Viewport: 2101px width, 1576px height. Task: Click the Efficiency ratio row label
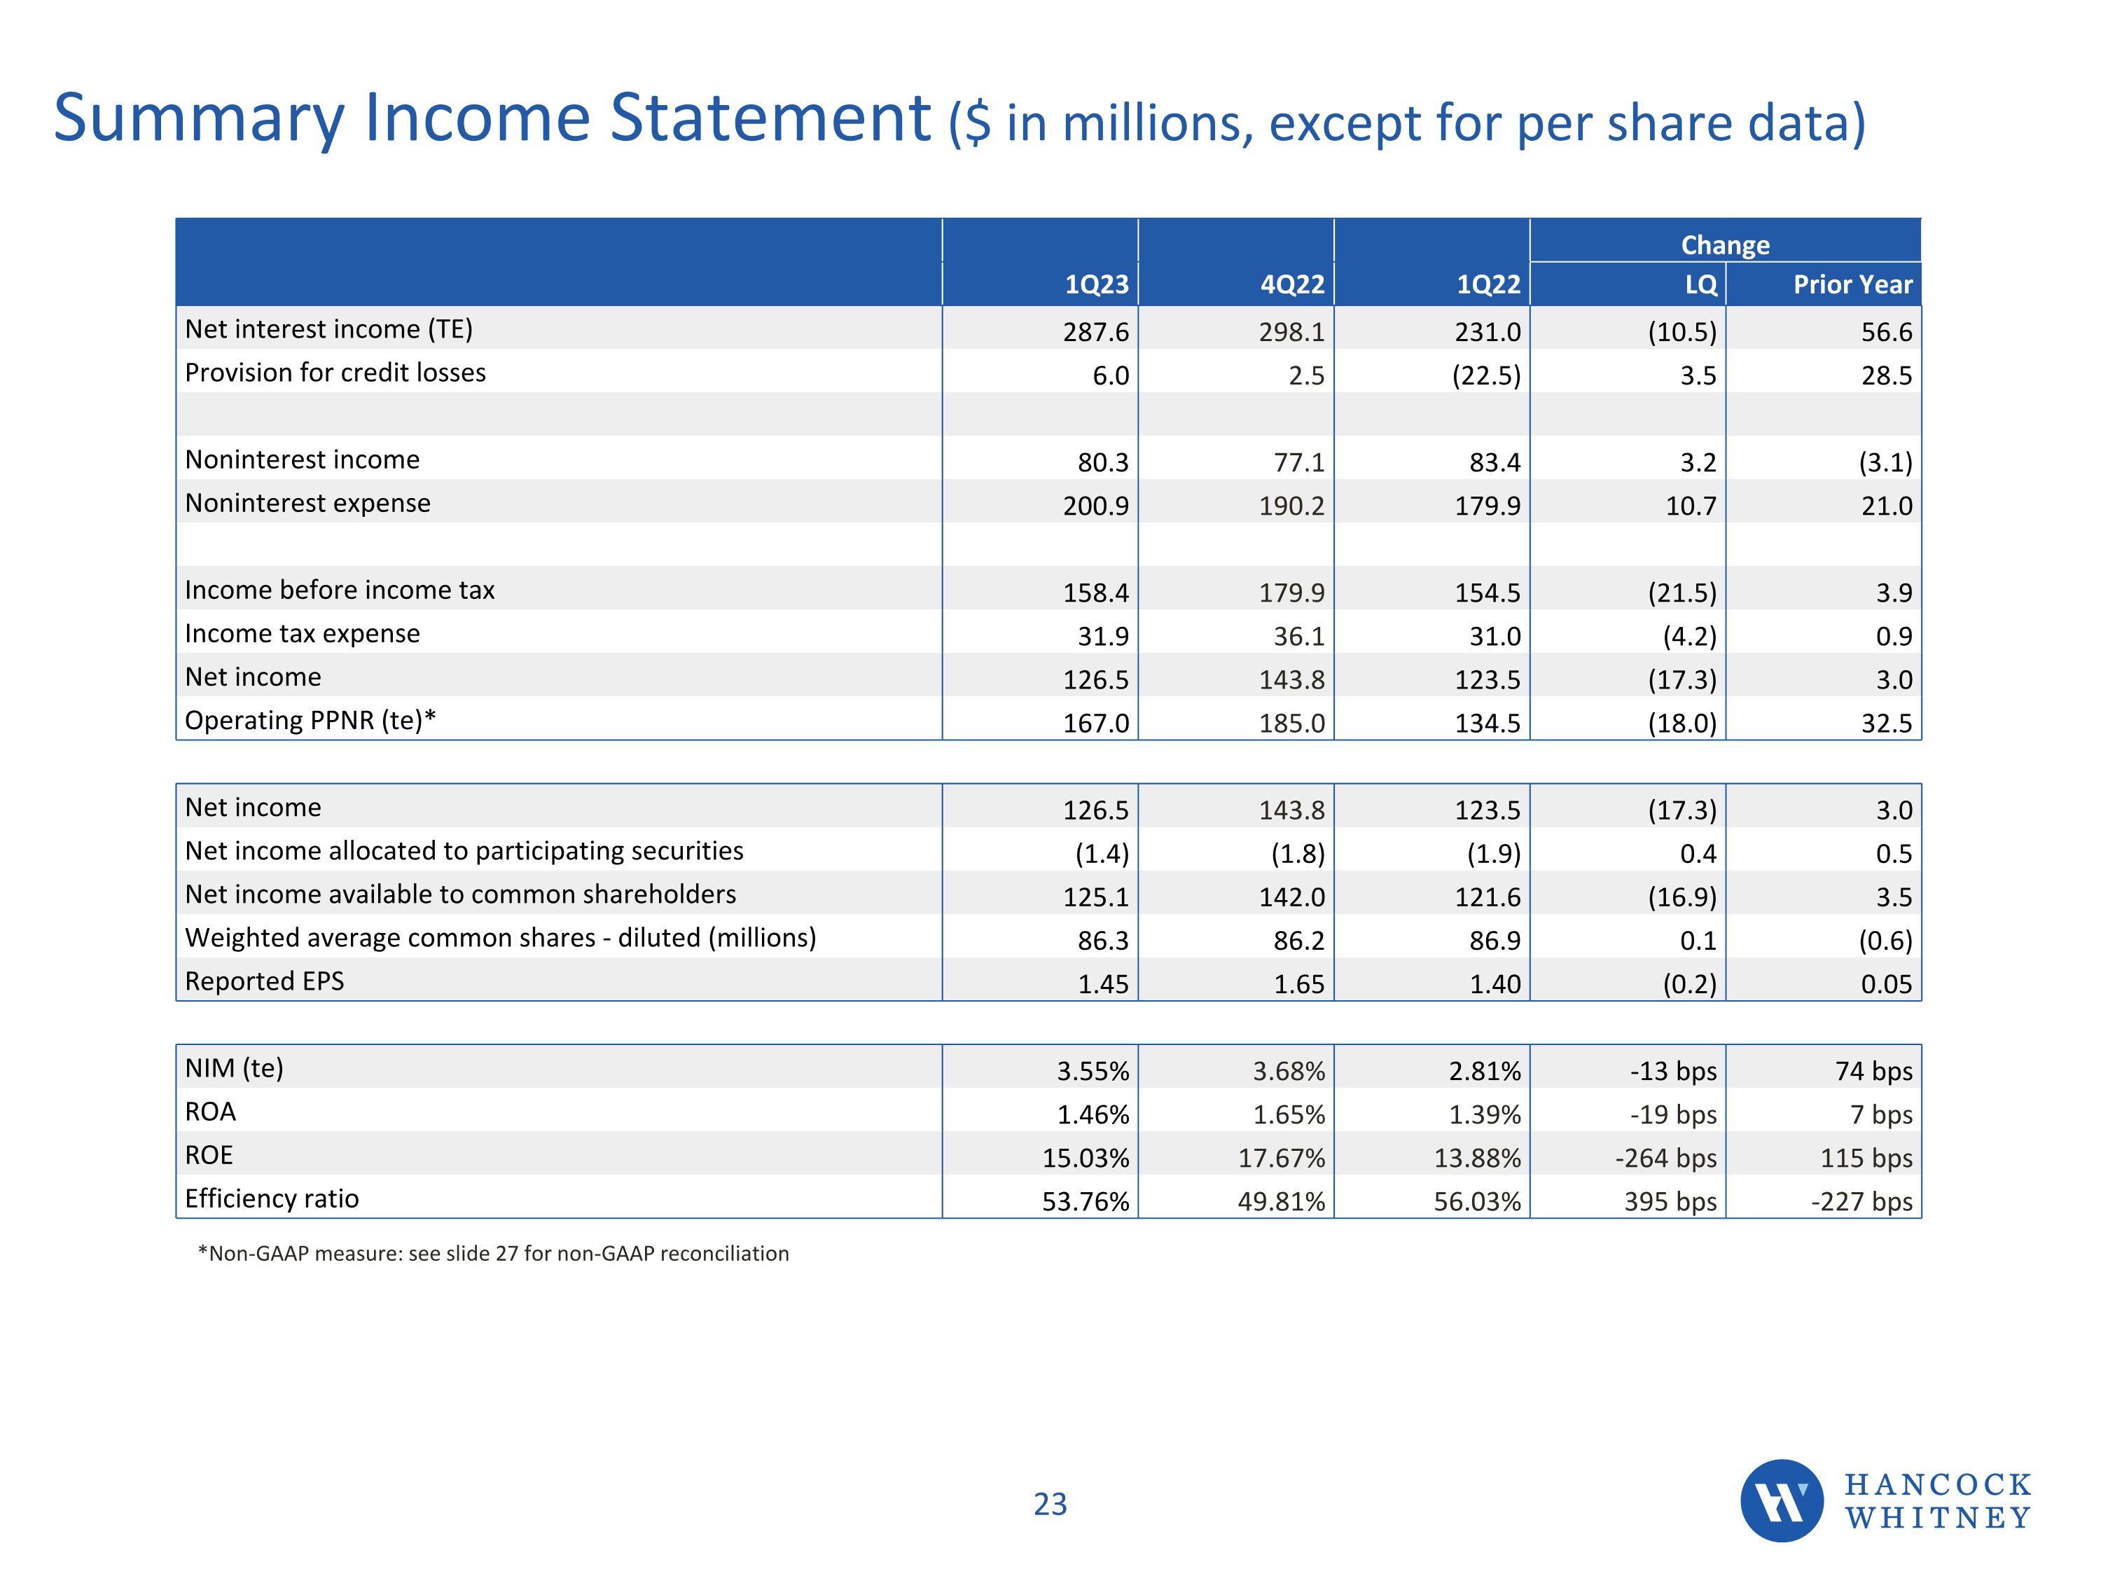(x=272, y=1198)
